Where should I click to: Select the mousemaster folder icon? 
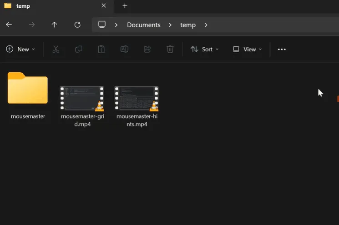pyautogui.click(x=28, y=88)
